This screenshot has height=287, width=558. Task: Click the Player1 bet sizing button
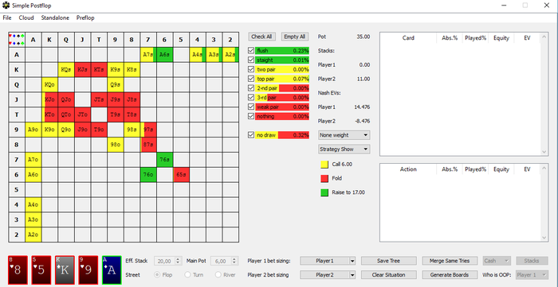(325, 261)
